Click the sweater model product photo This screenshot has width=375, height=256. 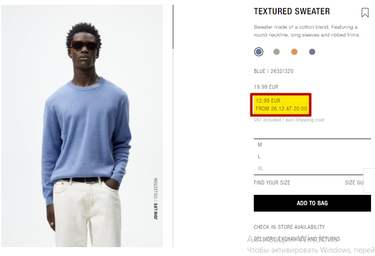[x=82, y=126]
